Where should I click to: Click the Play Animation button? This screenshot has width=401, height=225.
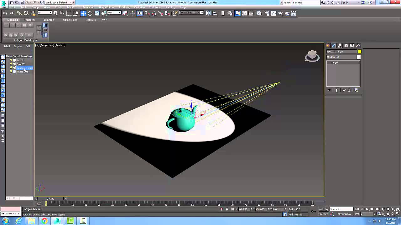point(367,209)
